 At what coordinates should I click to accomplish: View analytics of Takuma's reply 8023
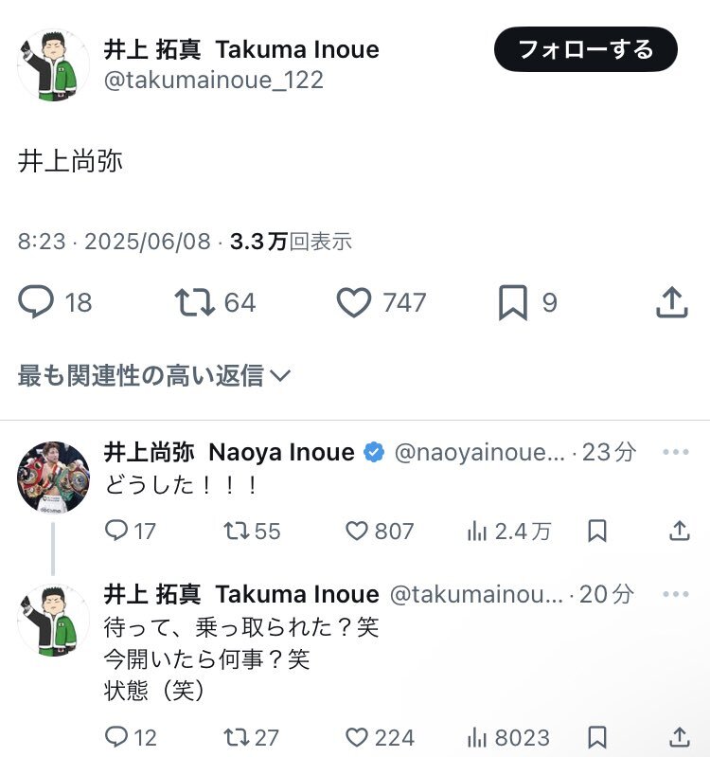[x=508, y=737]
